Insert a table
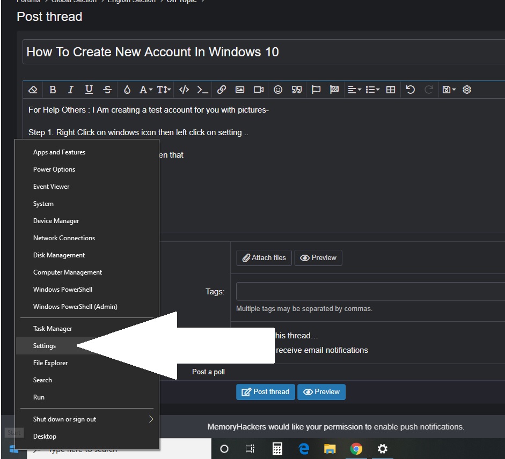This screenshot has width=505, height=459. pyautogui.click(x=391, y=90)
